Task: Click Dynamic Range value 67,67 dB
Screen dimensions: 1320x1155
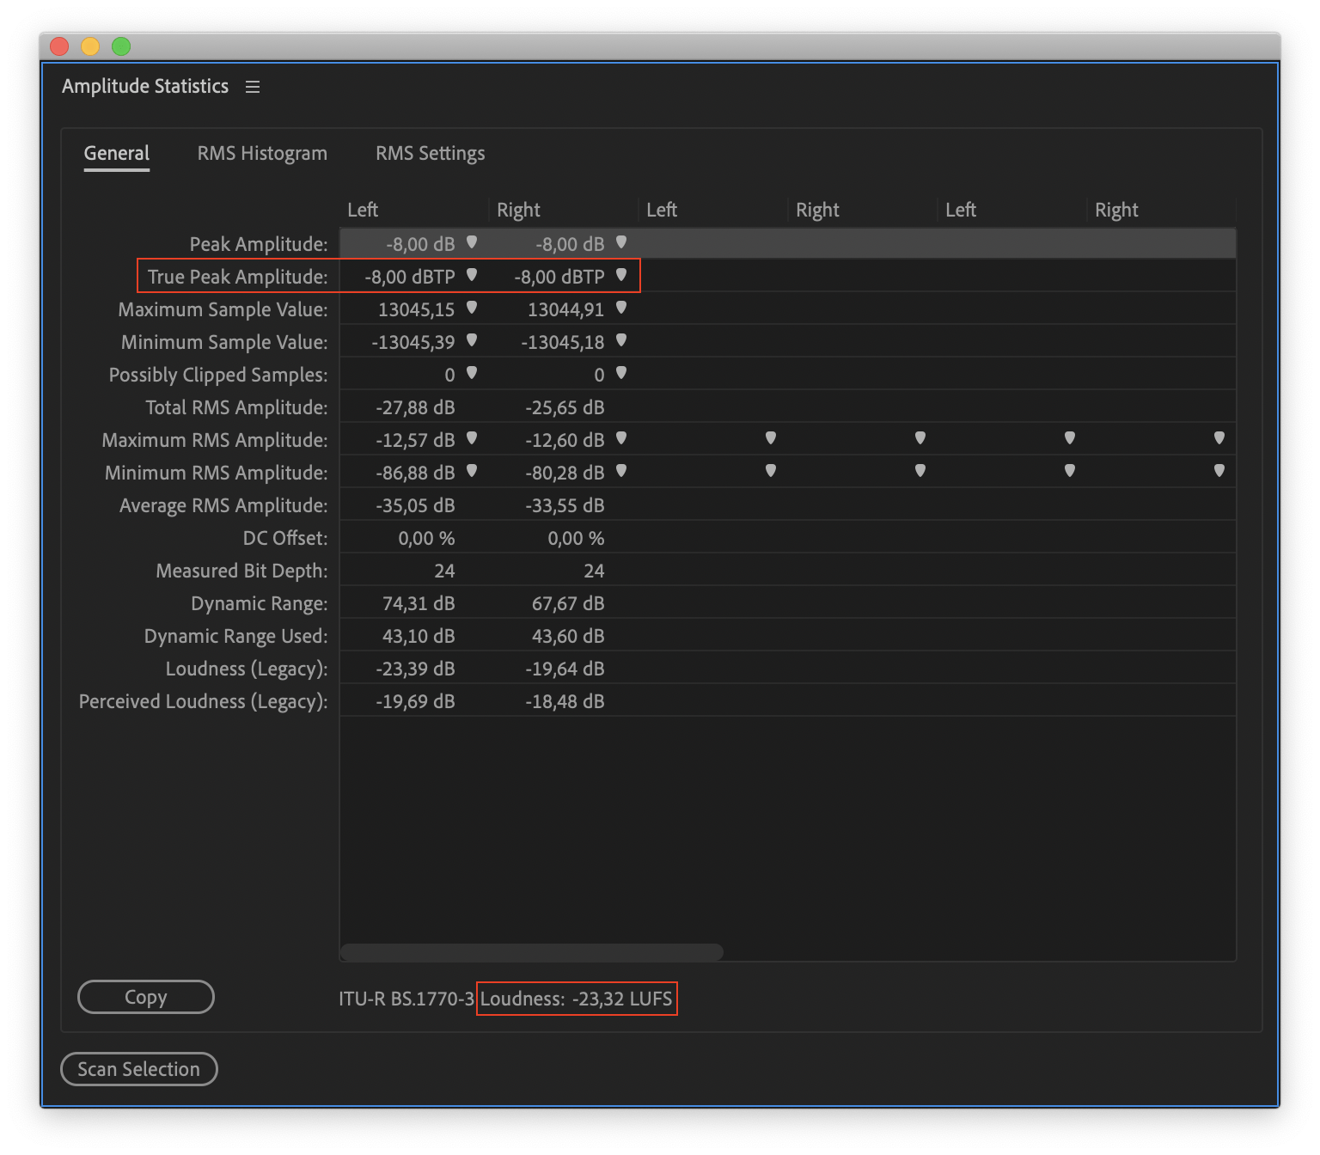Action: click(568, 603)
